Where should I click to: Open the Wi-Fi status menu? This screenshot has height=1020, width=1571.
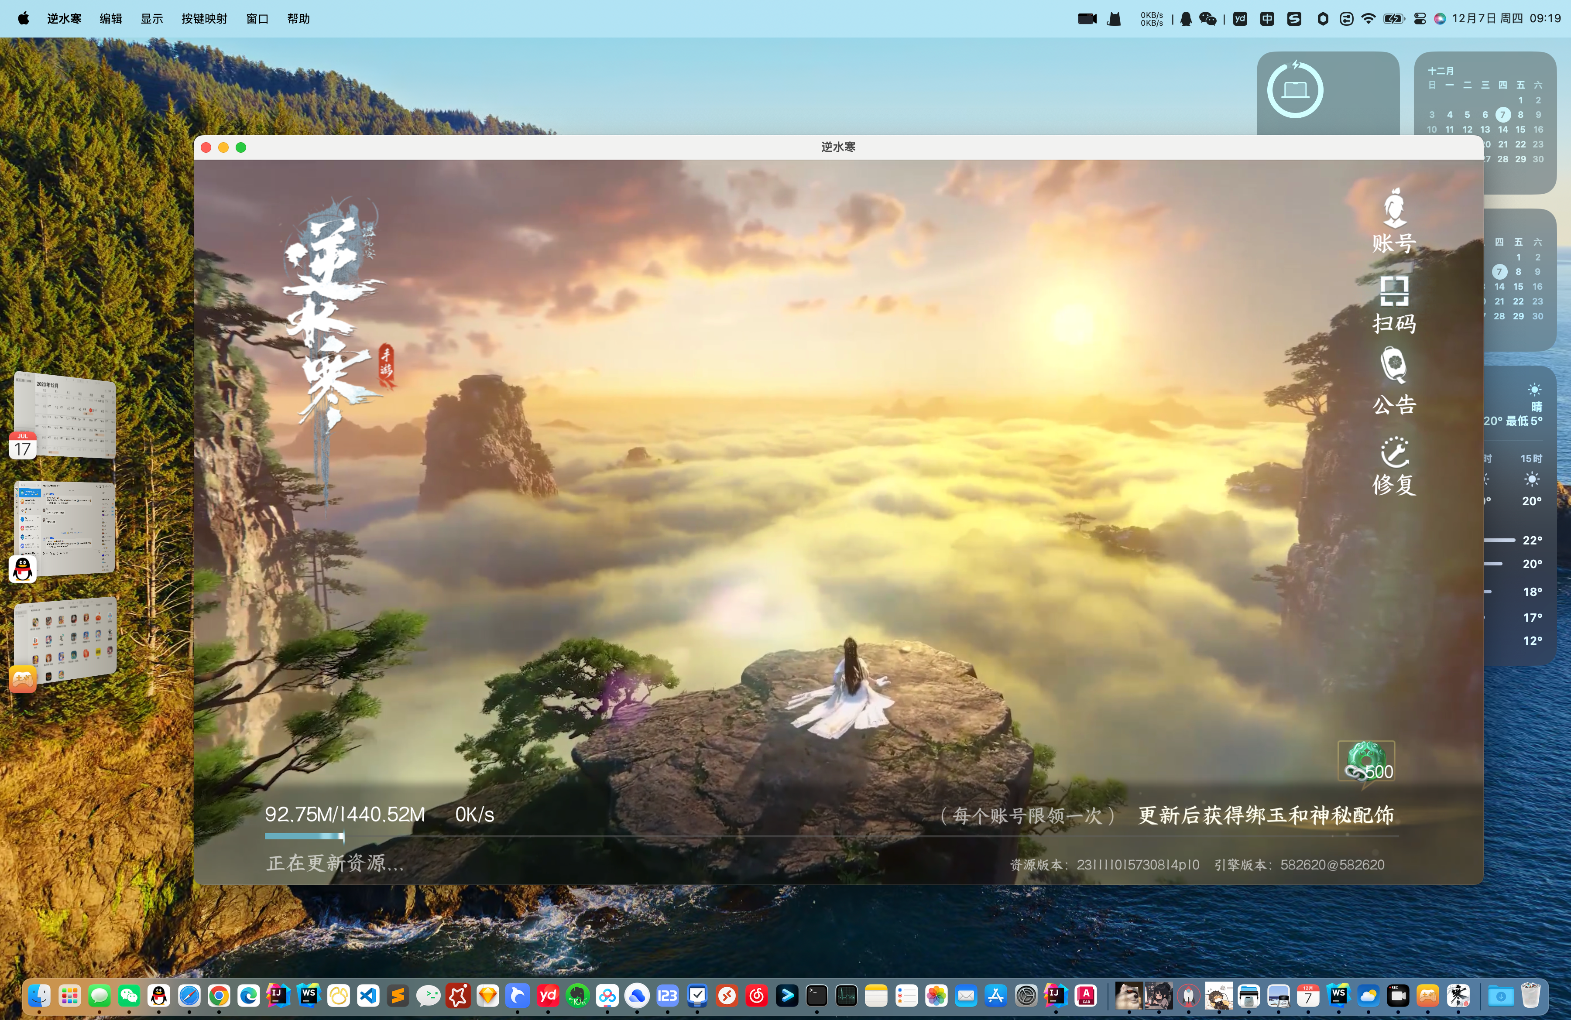(x=1369, y=18)
